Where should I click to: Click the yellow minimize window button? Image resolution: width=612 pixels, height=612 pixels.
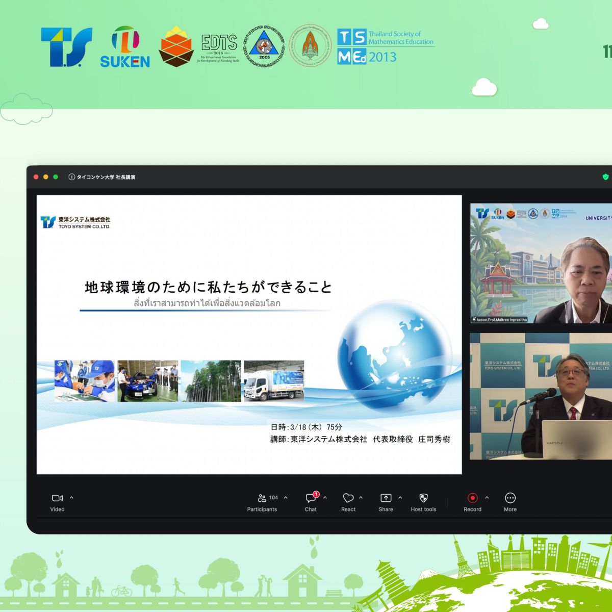tap(46, 177)
